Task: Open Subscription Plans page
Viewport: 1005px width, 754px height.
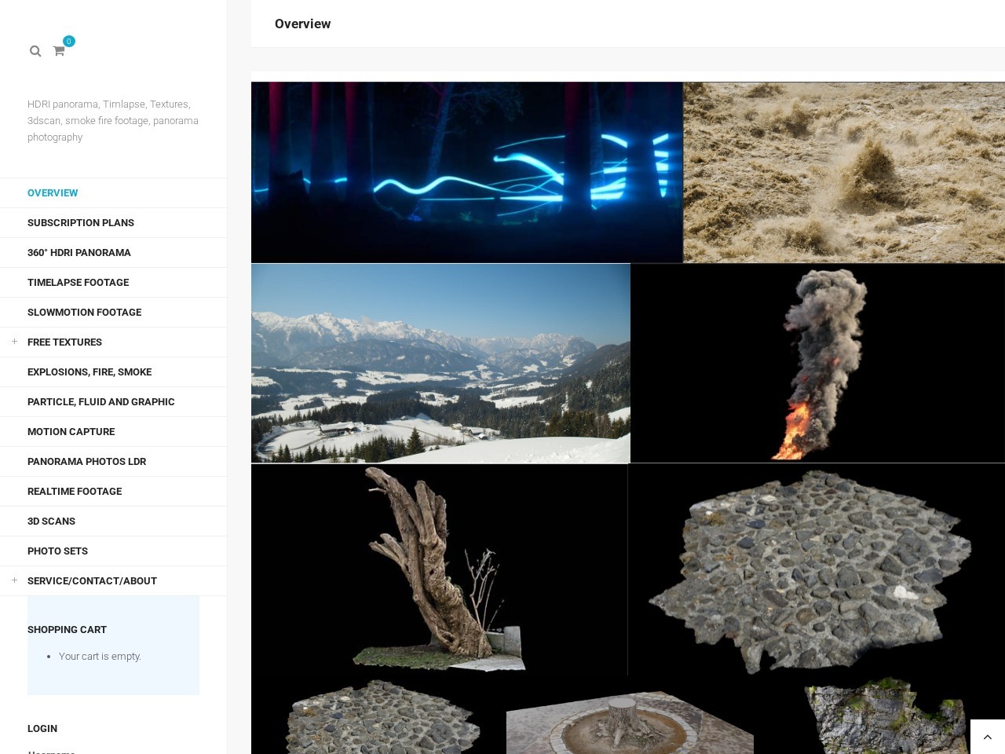Action: coord(81,223)
